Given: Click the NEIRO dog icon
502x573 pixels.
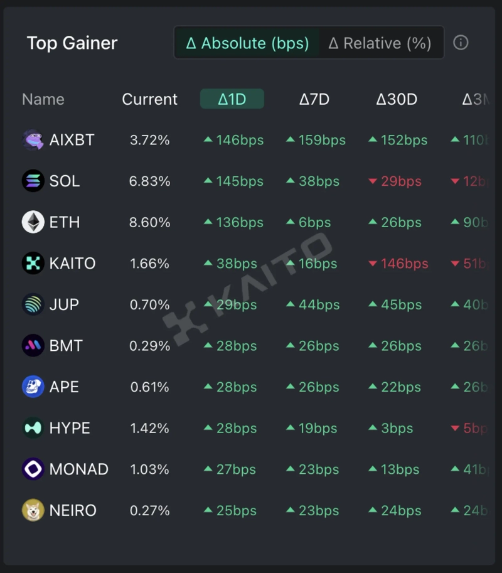Looking at the screenshot, I should [x=33, y=511].
